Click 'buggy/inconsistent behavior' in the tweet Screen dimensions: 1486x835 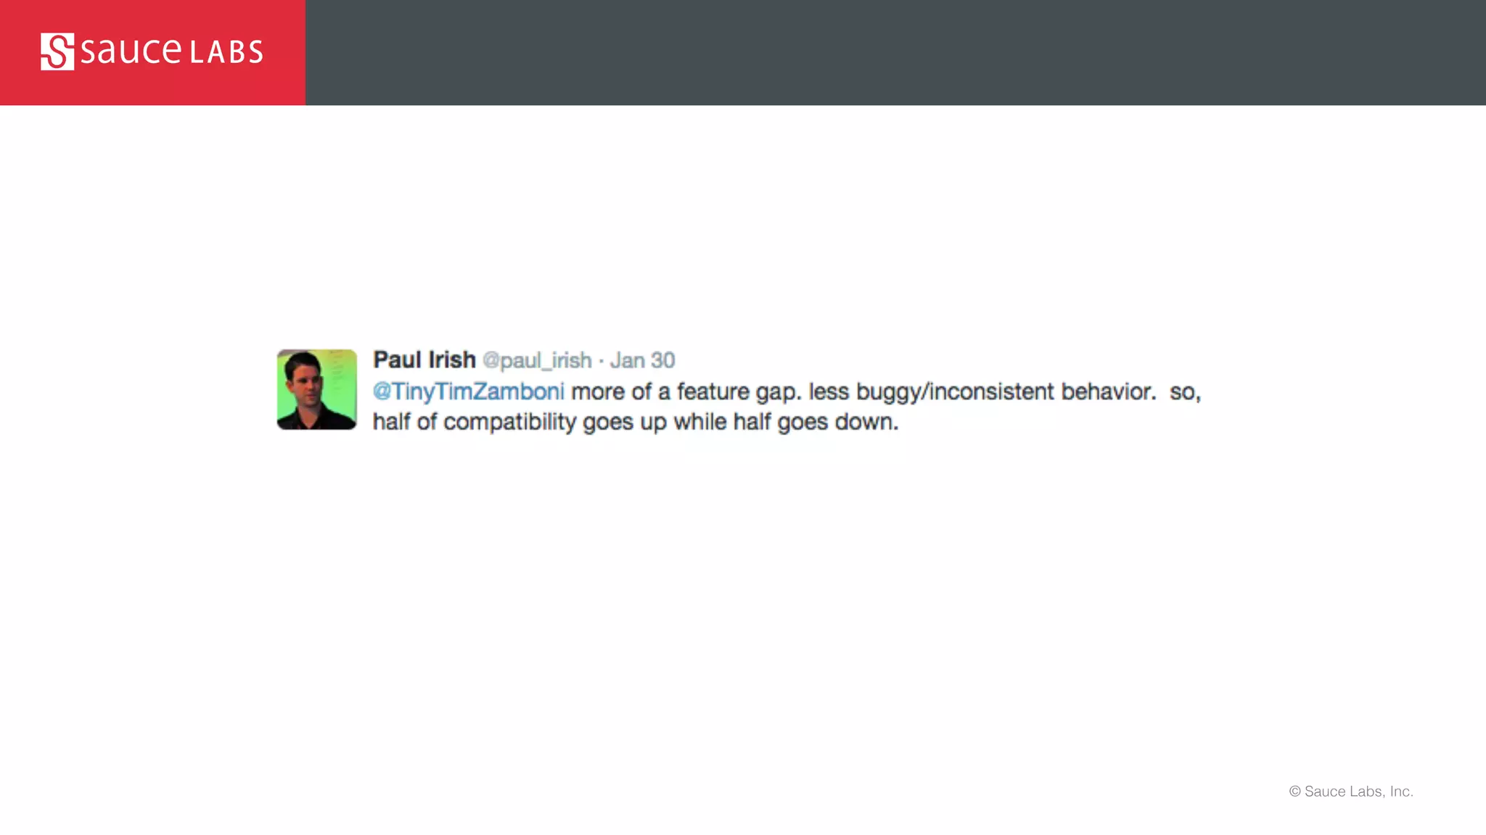(x=1006, y=392)
